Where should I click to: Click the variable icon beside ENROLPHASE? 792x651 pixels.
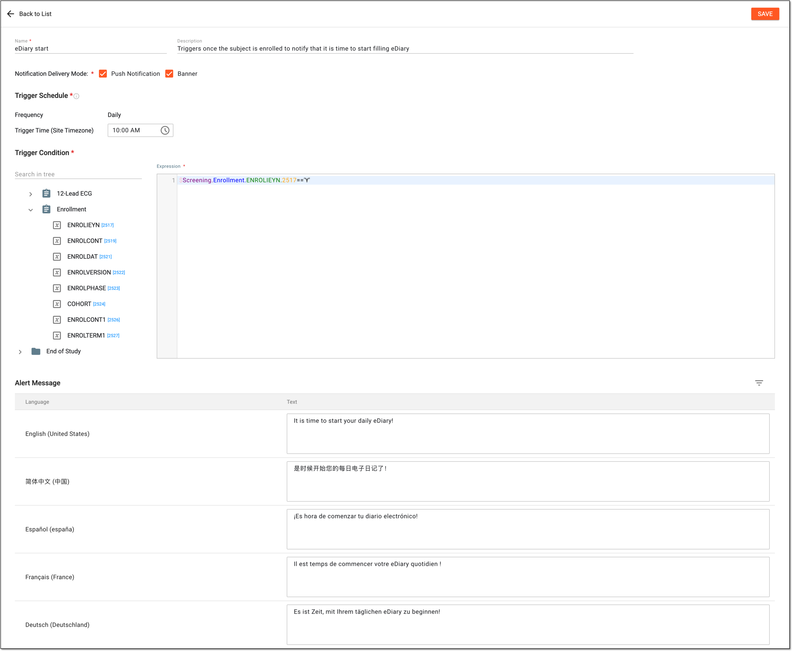click(57, 288)
